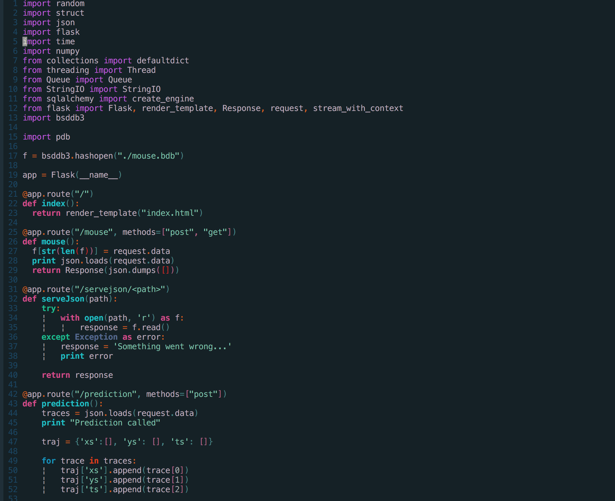Viewport: 615px width, 501px height.
Task: Place cursor on stream_with_context
Action: click(x=358, y=108)
